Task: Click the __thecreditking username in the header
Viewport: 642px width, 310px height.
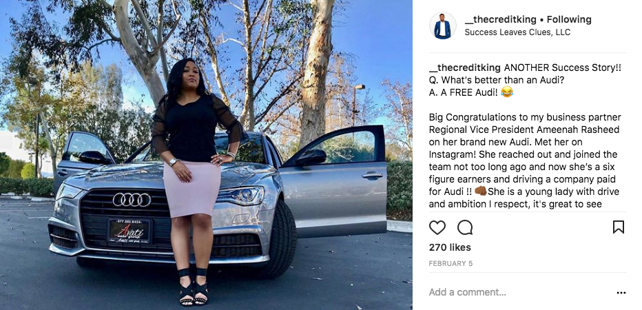Action: click(500, 19)
